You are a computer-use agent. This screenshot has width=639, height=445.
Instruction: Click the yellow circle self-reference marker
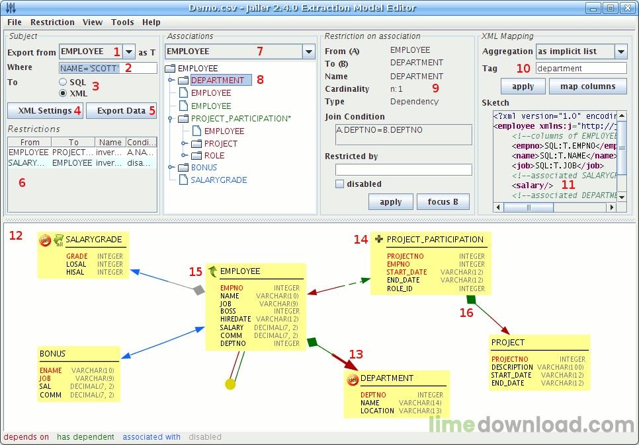(230, 384)
